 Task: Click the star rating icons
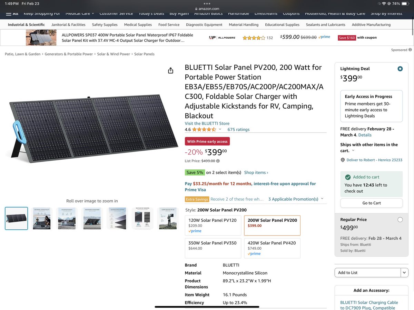pyautogui.click(x=204, y=130)
